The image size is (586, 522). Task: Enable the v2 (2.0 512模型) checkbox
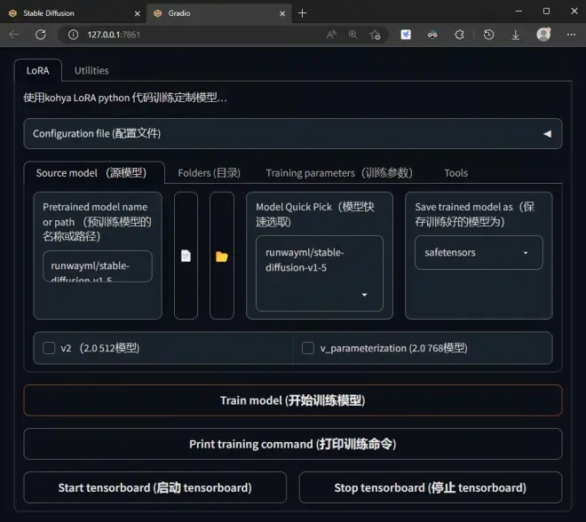tap(49, 348)
